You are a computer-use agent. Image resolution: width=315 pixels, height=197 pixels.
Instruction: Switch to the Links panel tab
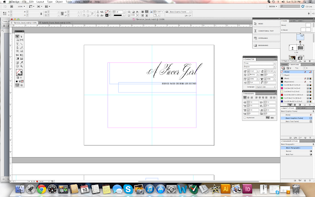pyautogui.click(x=300, y=21)
